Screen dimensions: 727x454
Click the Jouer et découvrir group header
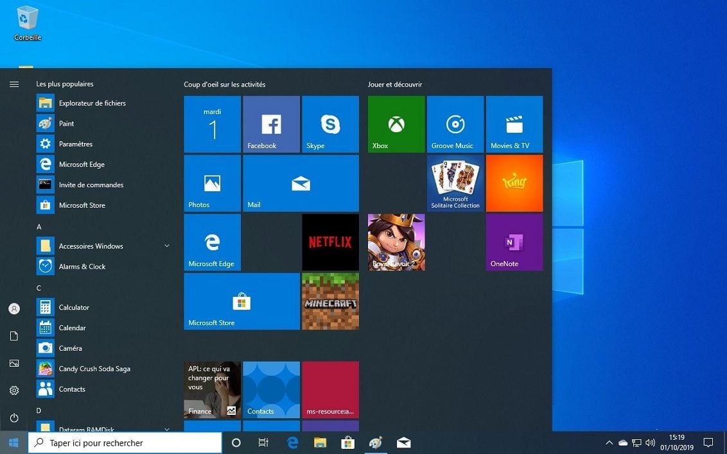(x=395, y=84)
